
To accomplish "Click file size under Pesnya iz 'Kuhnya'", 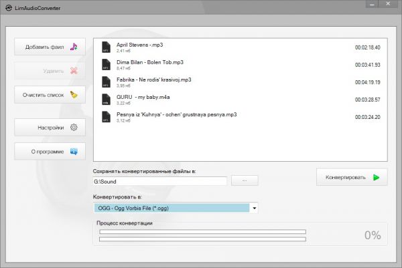I will pyautogui.click(x=123, y=120).
